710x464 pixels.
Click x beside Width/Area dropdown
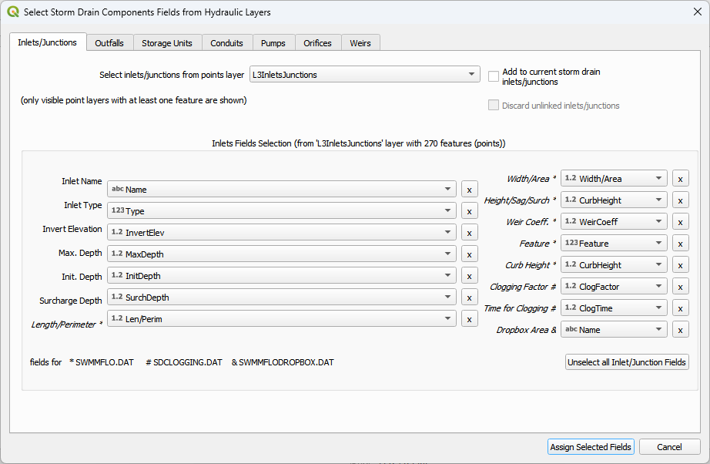pos(680,179)
